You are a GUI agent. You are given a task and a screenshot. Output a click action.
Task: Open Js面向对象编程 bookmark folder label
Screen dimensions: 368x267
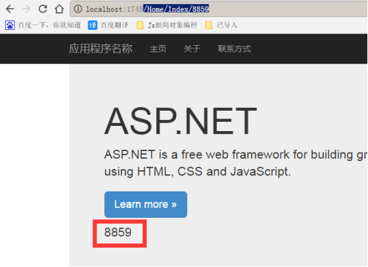point(172,25)
